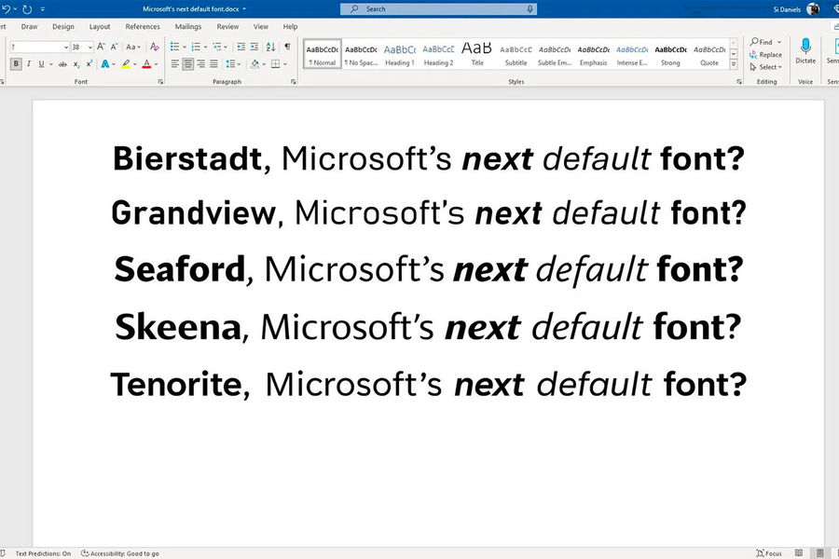Toggle Italic formatting button

28,64
